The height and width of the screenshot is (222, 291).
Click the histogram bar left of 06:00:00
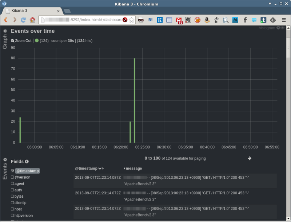(20, 130)
